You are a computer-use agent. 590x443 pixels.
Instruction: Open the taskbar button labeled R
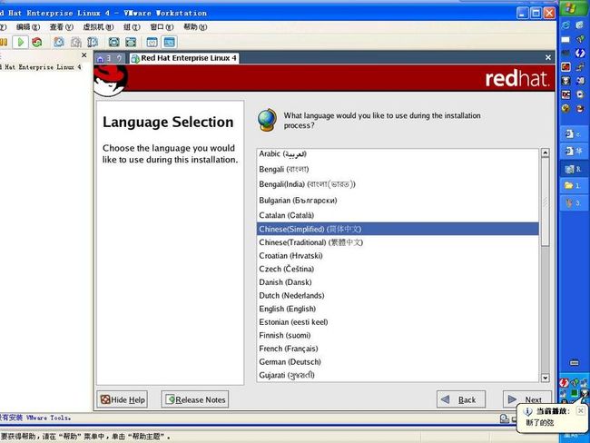(x=573, y=169)
